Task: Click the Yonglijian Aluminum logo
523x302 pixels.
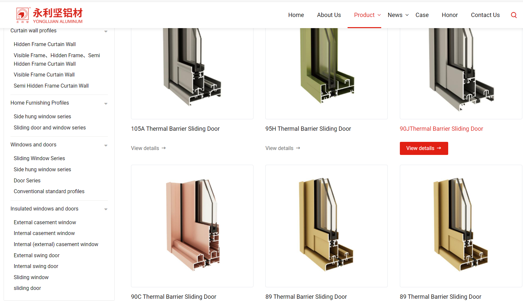Action: click(49, 15)
